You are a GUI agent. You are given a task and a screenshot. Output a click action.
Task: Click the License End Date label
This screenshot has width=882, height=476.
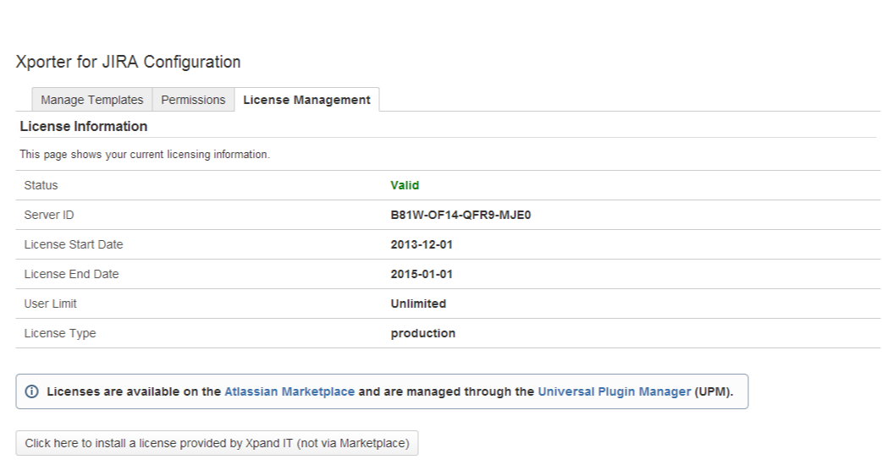[71, 274]
